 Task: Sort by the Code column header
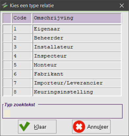point(22,18)
